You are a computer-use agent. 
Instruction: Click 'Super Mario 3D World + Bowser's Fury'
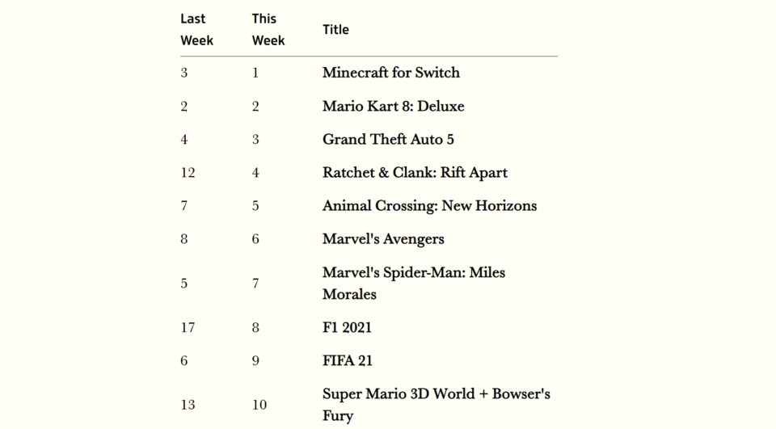tap(436, 404)
